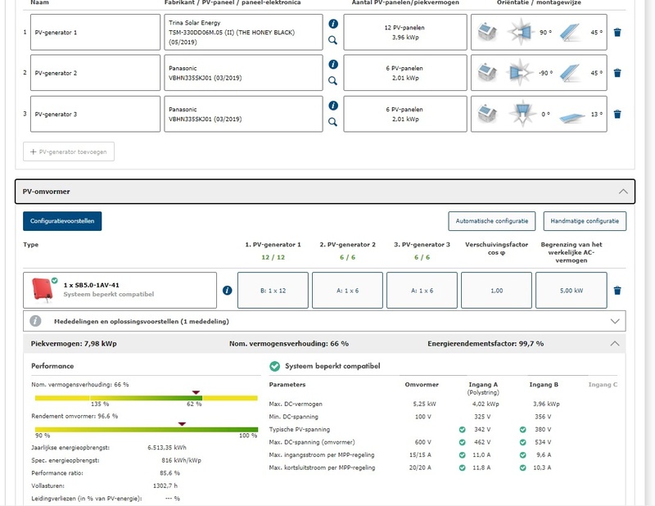This screenshot has height=506, width=655.
Task: Delete PV-generator 3 with trash icon
Action: click(617, 115)
